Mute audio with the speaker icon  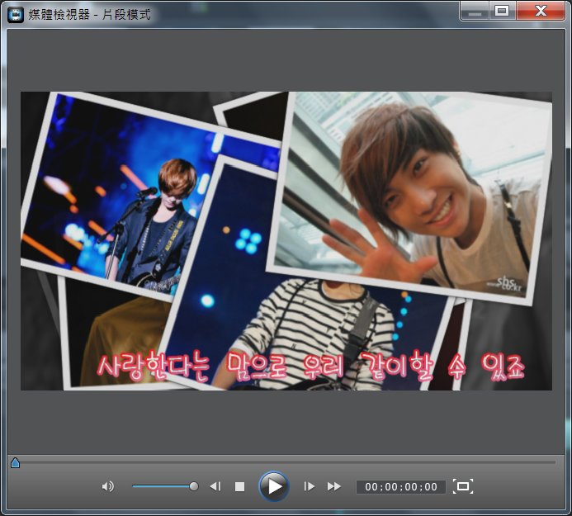pyautogui.click(x=107, y=486)
